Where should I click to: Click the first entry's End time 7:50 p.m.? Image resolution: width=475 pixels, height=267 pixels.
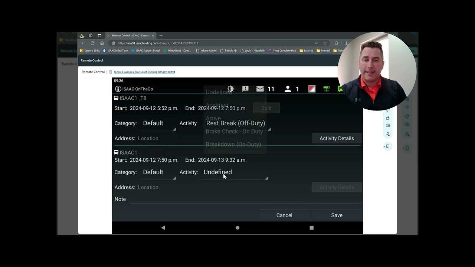click(x=222, y=108)
